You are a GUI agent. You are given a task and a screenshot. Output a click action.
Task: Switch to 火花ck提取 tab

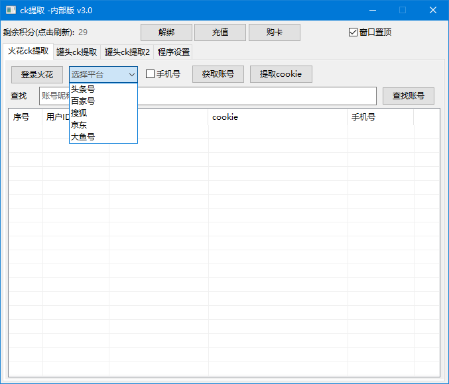pyautogui.click(x=28, y=51)
